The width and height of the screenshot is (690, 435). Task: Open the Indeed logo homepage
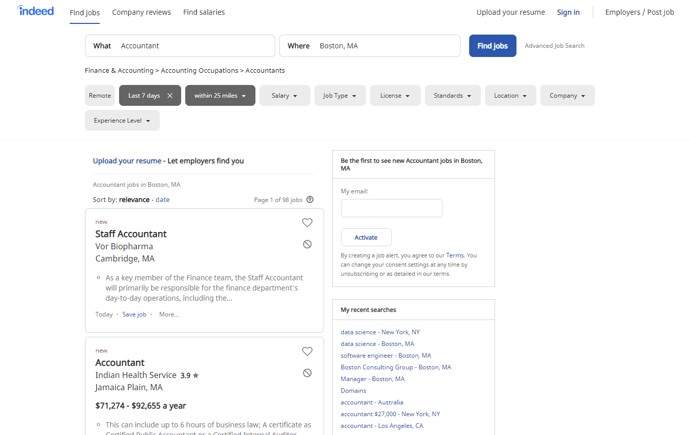(x=35, y=11)
